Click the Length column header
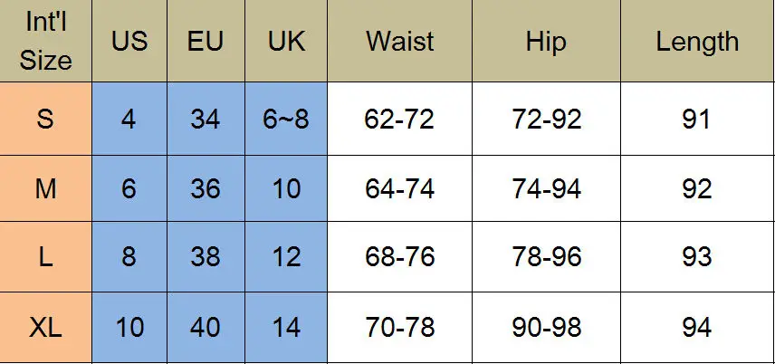 pyautogui.click(x=697, y=41)
